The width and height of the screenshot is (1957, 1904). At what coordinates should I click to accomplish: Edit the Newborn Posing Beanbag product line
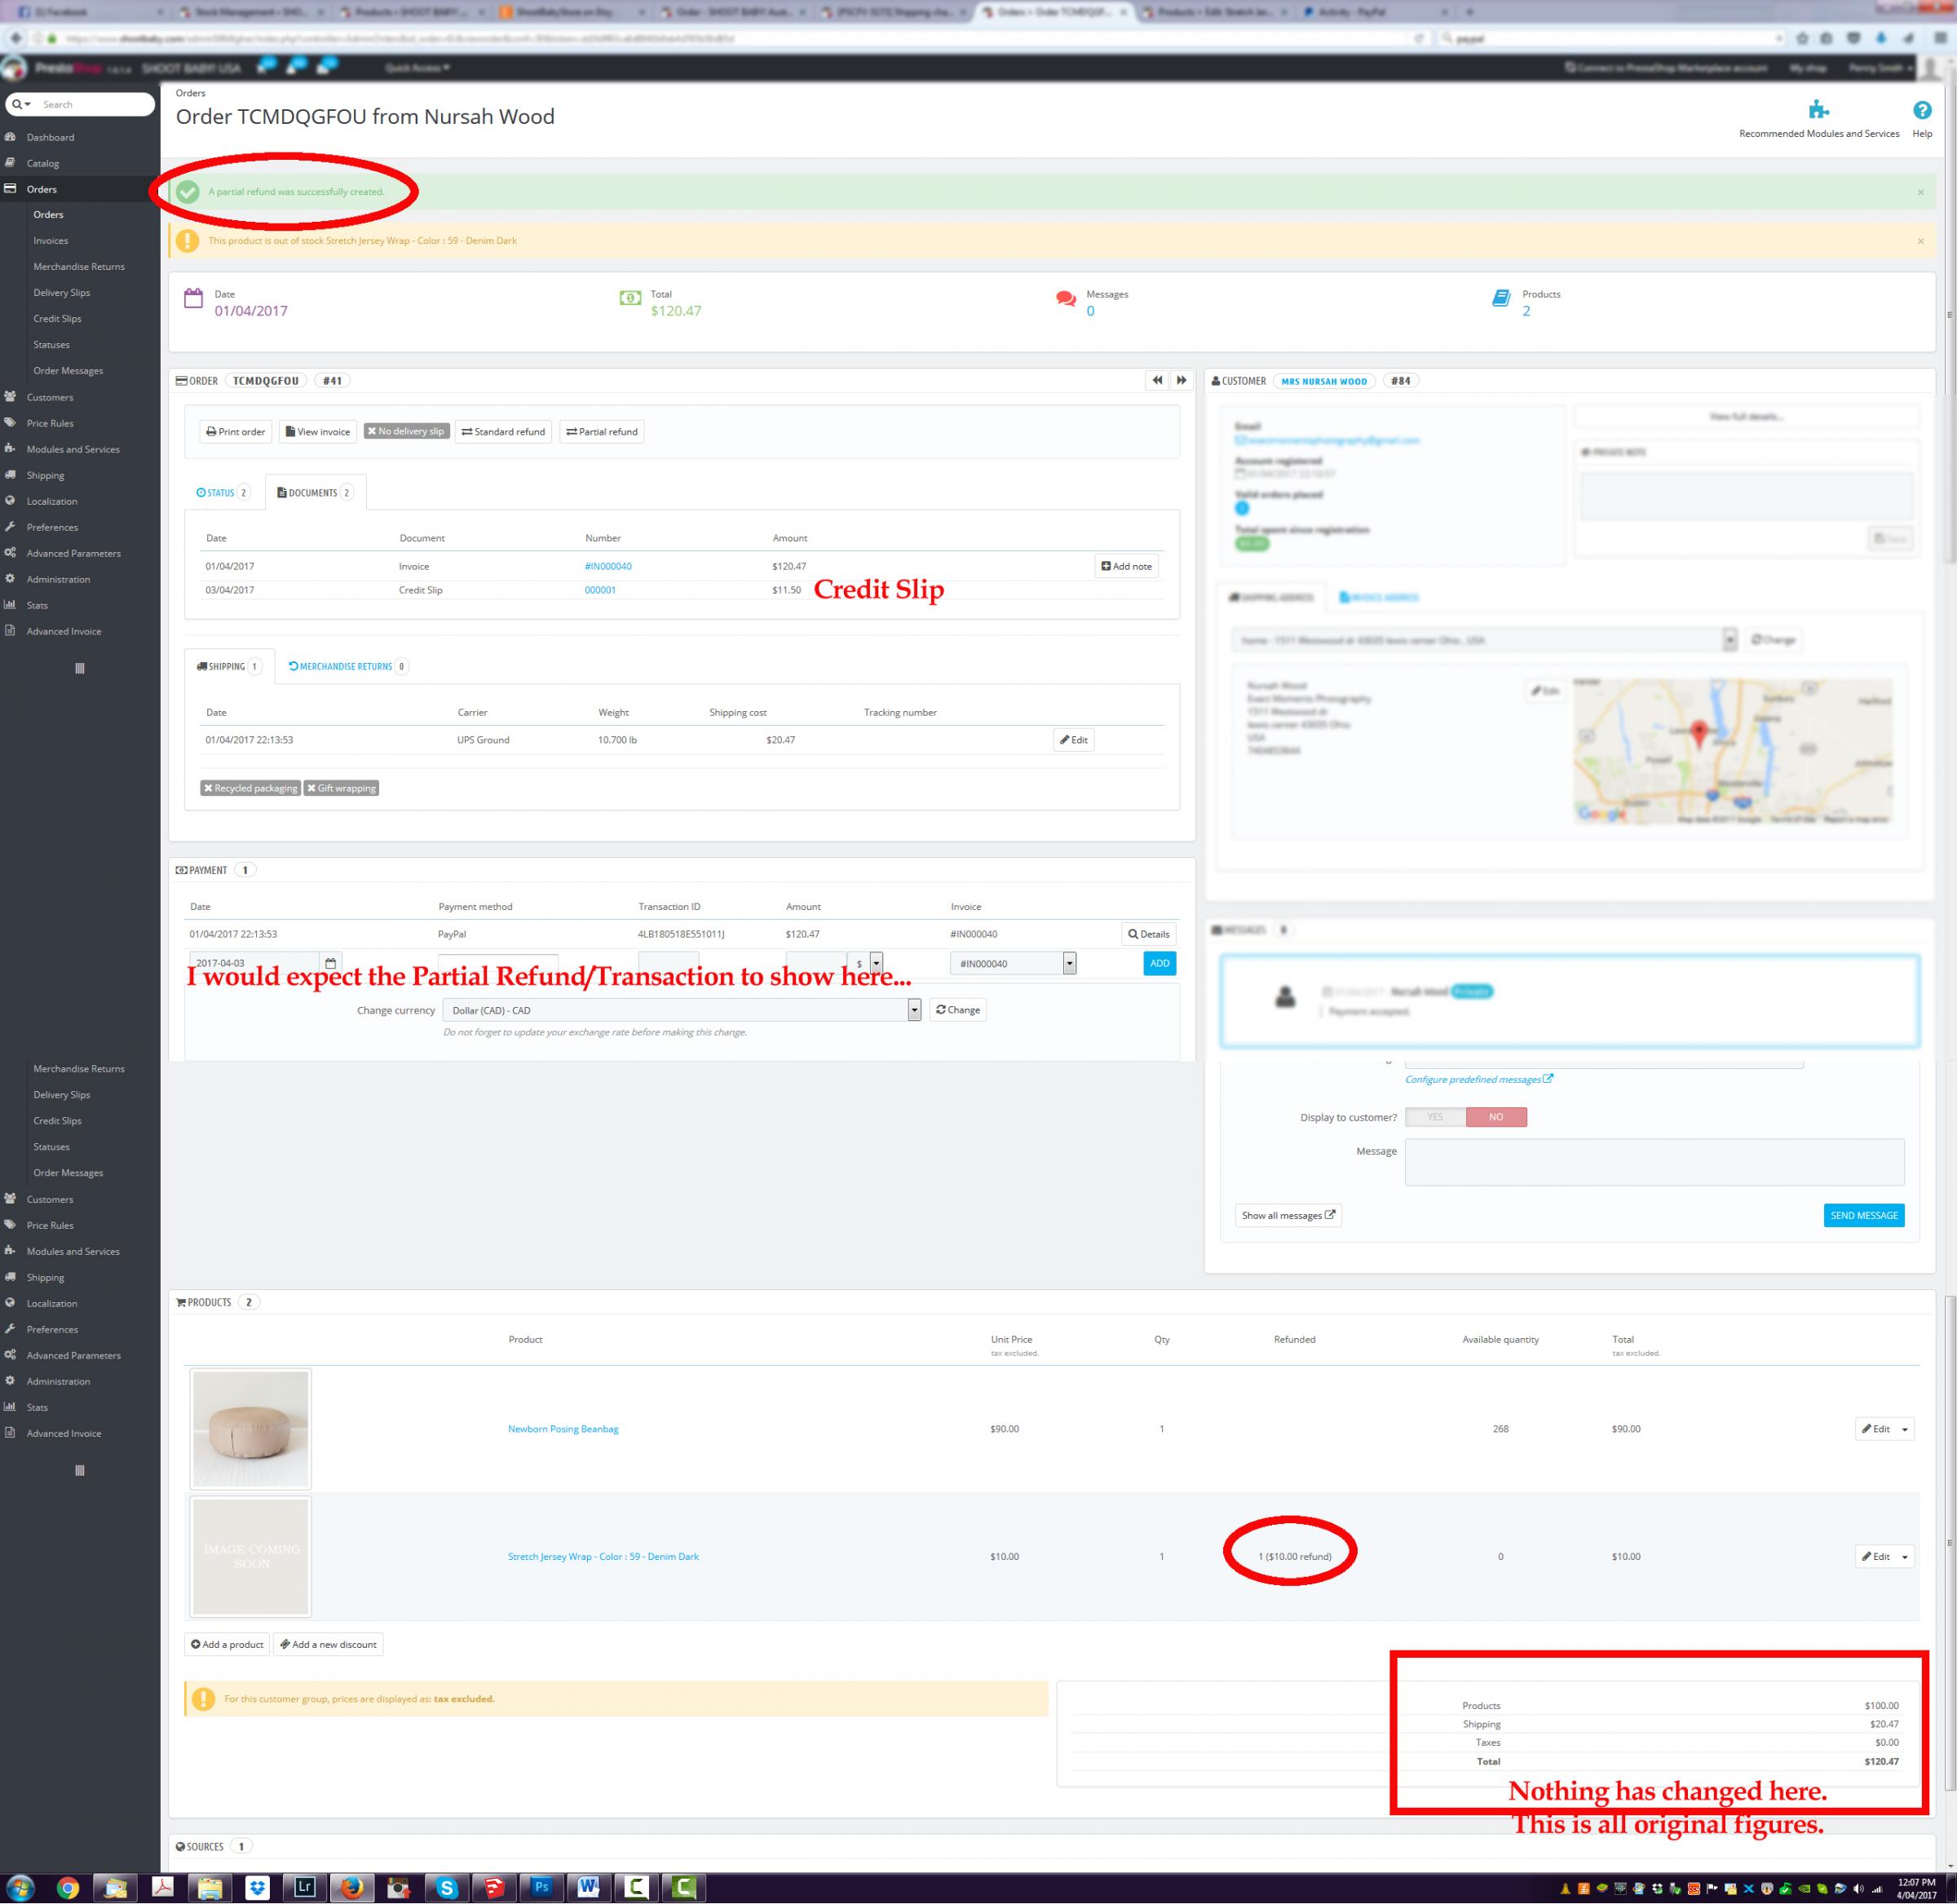click(1875, 1429)
